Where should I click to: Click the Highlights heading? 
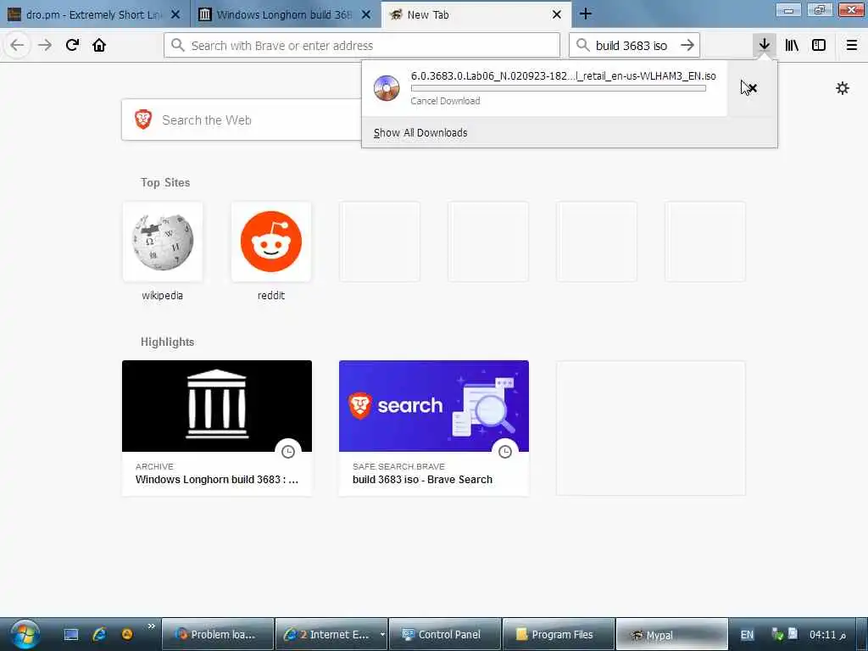167,342
